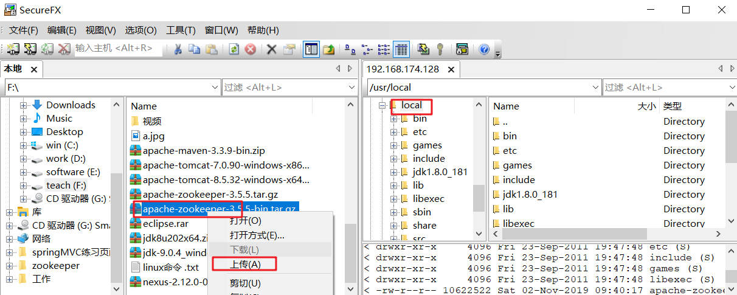Select jdk1.8.0_181 in remote tree
Image resolution: width=737 pixels, height=295 pixels.
pyautogui.click(x=440, y=172)
